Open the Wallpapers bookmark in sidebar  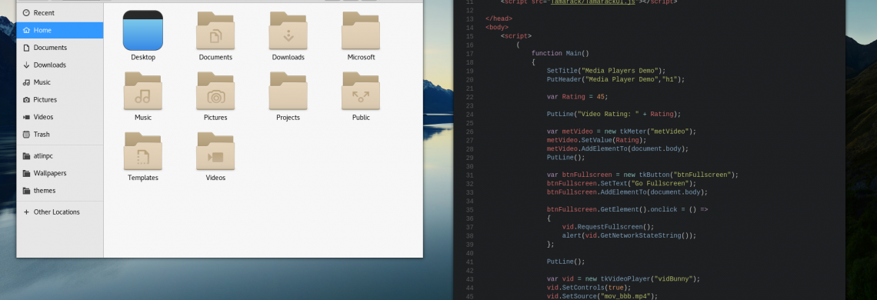pyautogui.click(x=60, y=173)
